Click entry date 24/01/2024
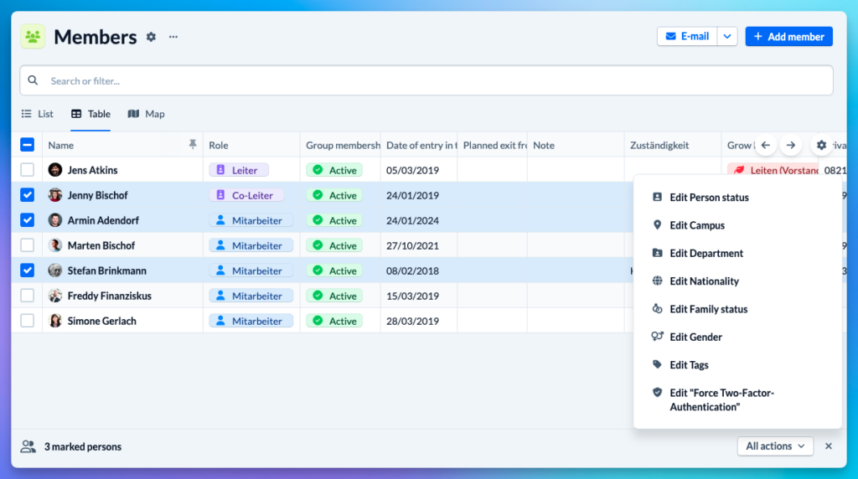 (412, 220)
